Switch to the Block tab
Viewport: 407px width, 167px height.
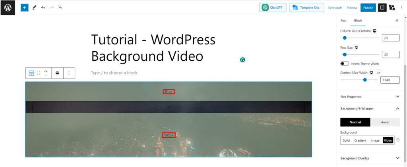coord(358,21)
